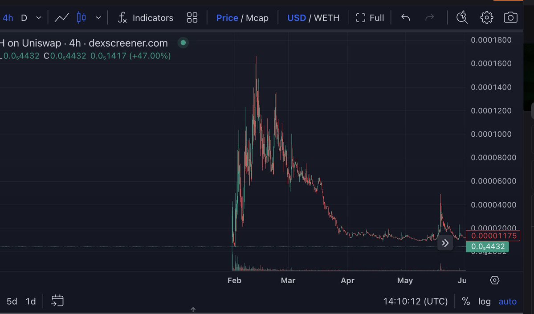Toggle auto scale mode
Screen dimensions: 534x314
pyautogui.click(x=507, y=302)
